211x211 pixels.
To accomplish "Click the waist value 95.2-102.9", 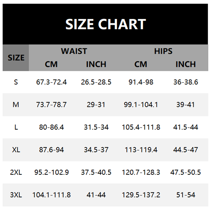I will coord(51,172).
